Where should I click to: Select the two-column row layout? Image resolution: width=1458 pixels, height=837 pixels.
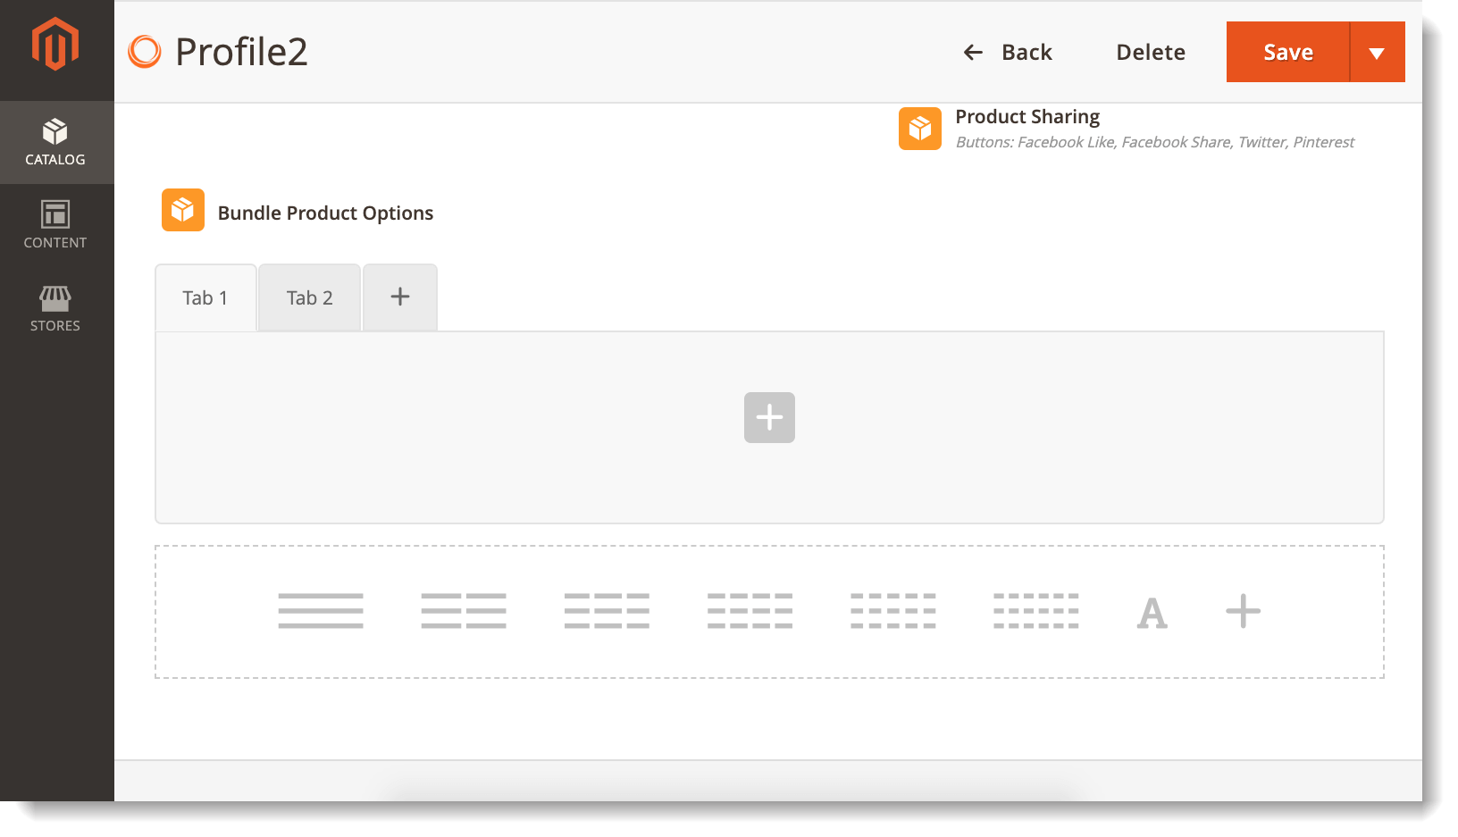pos(463,611)
